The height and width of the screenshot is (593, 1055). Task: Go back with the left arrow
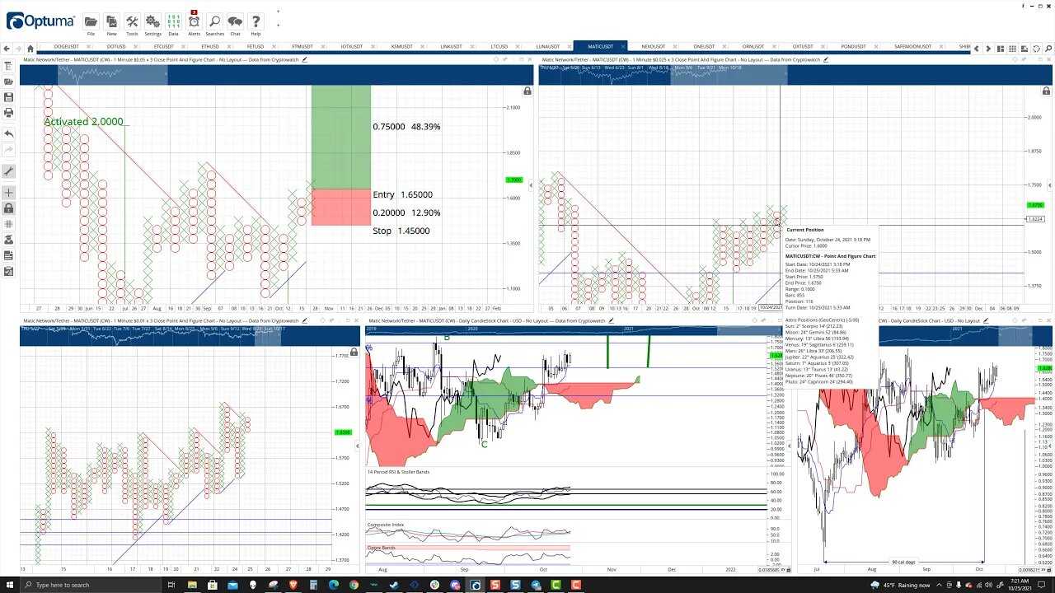pyautogui.click(x=7, y=48)
